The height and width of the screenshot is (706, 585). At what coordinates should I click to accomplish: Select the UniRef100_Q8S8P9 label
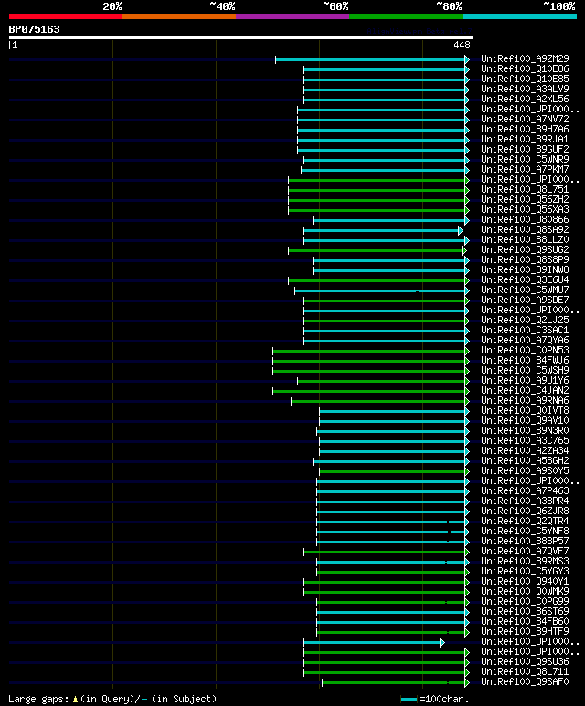click(x=525, y=259)
